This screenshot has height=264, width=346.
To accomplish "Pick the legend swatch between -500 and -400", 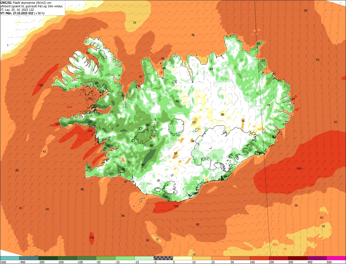I will pos(9,258).
